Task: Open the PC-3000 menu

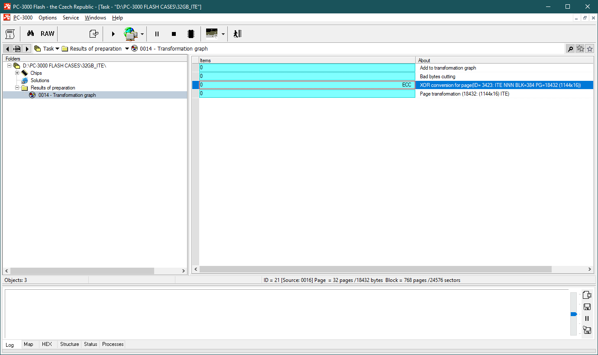Action: 23,18
